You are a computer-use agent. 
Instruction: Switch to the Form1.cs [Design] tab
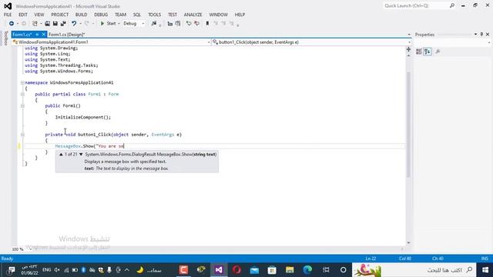(67, 35)
